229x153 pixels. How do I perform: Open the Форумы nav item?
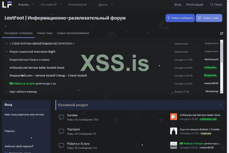click(24, 5)
